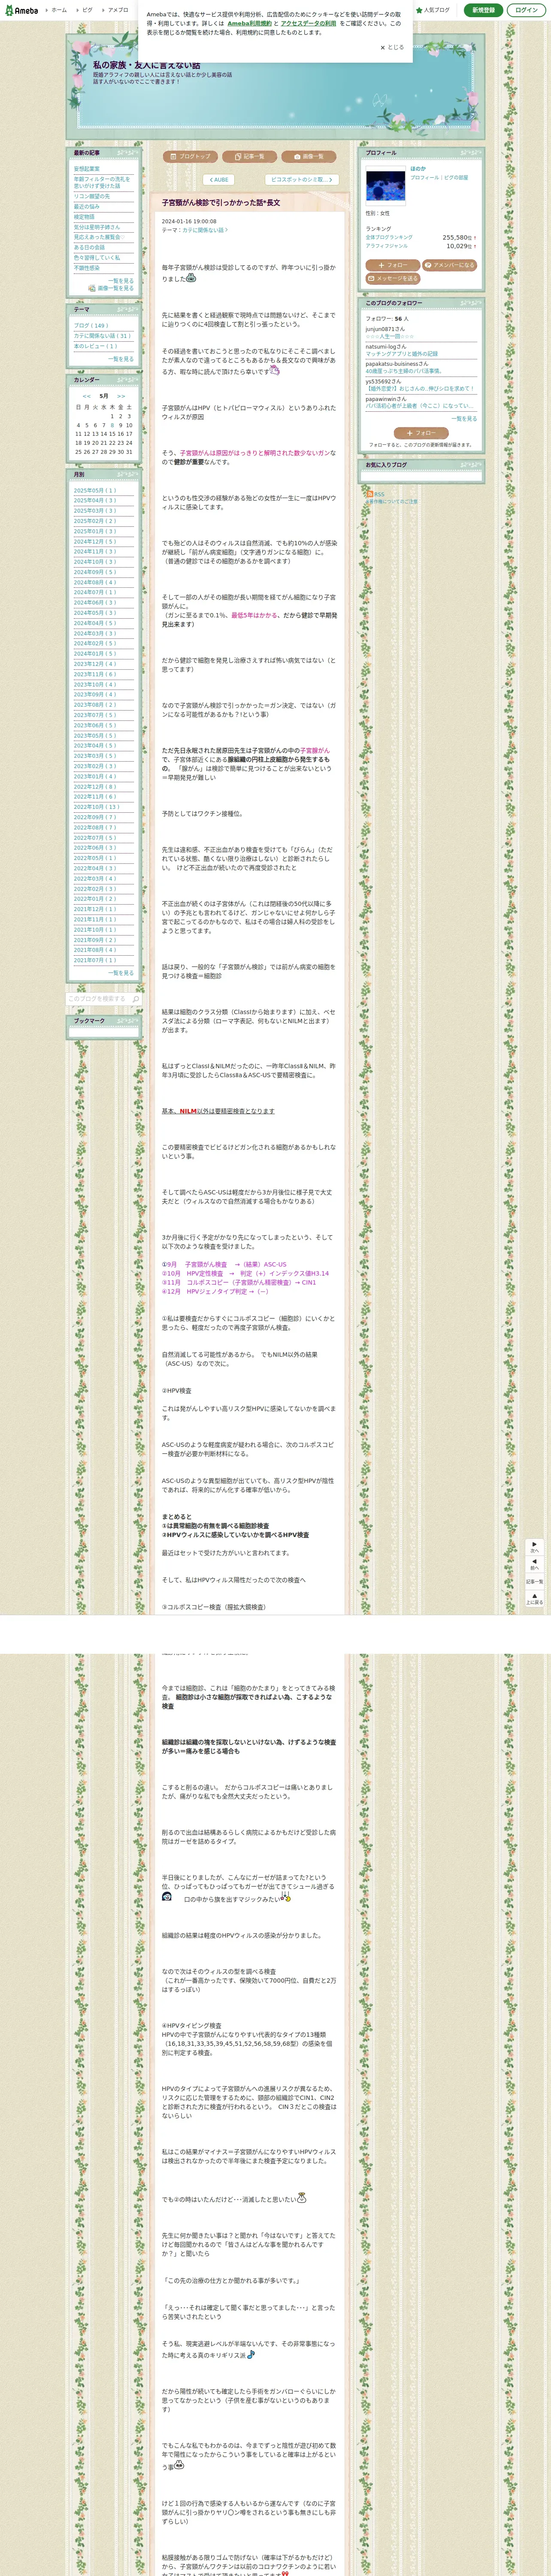Open 全体ブログランキング link
Viewport: 551px width, 2576px height.
[x=388, y=237]
